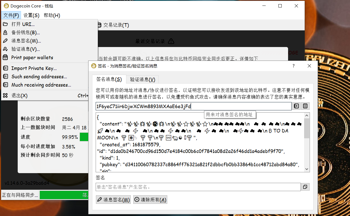Maximize the Dogecoin Core main window
The width and height of the screenshot is (350, 216).
point(280,6)
